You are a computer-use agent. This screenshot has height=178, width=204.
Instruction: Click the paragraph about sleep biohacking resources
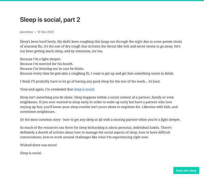[x=96, y=132]
